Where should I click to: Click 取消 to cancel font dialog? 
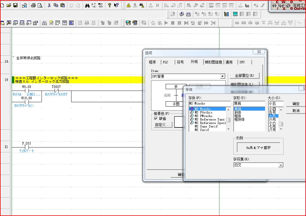click(296, 111)
